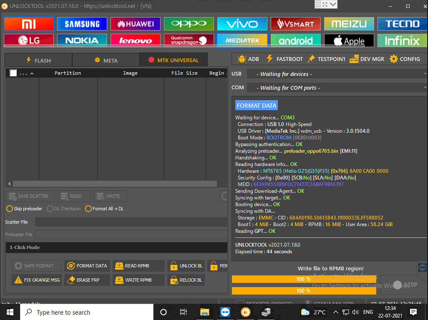The image size is (428, 320).
Task: Select the MediaTek brand tile
Action: tap(242, 40)
